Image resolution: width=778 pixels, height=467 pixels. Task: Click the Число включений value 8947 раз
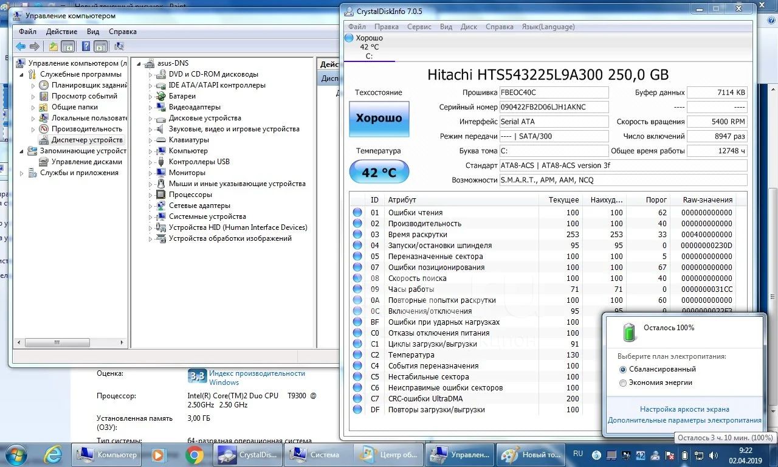tap(717, 136)
